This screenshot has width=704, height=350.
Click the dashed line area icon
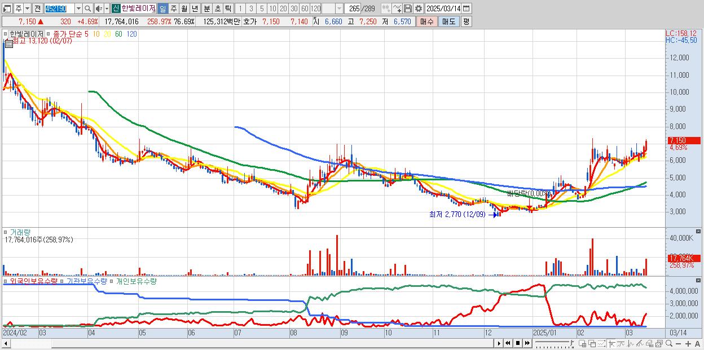click(601, 343)
